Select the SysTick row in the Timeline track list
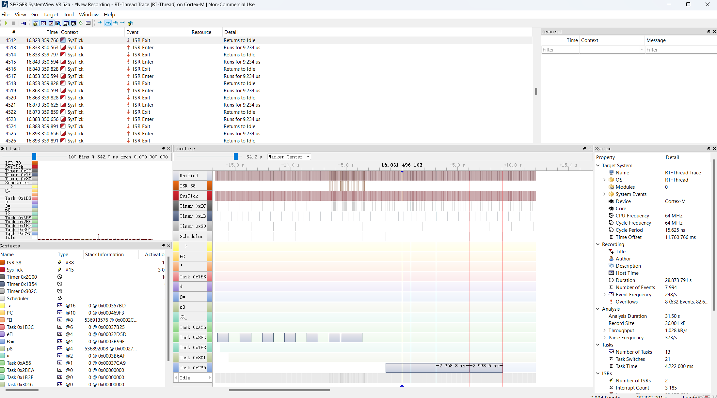This screenshot has height=398, width=717. coord(189,196)
